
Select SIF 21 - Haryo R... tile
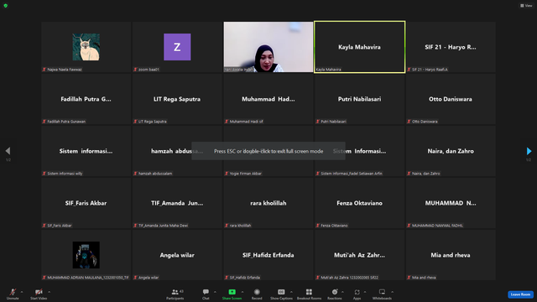pos(451,47)
